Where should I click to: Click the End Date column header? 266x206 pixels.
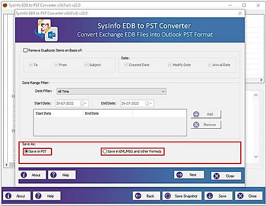pyautogui.click(x=108, y=114)
